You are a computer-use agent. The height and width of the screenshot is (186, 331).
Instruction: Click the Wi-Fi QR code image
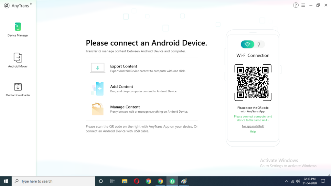[253, 82]
